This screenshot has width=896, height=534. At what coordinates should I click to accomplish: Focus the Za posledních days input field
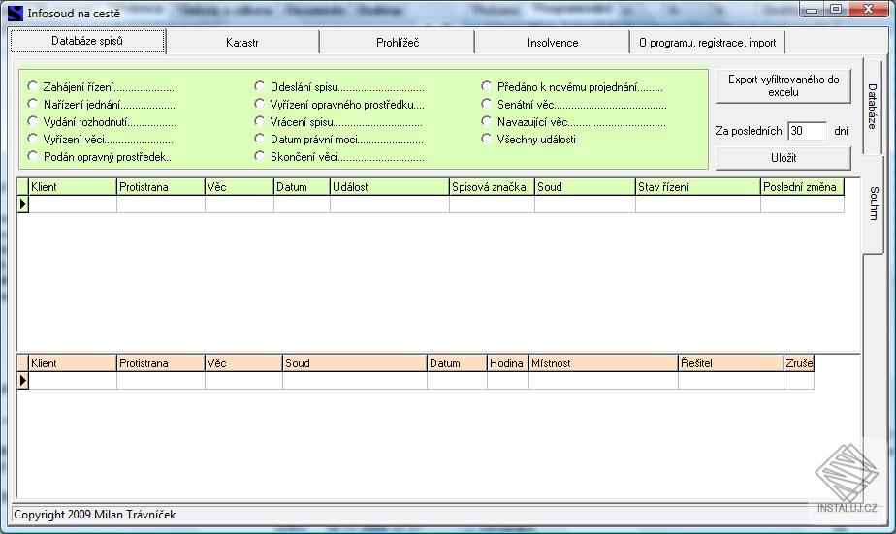coord(807,131)
